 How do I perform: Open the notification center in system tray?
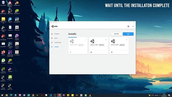pyautogui.click(x=169, y=95)
